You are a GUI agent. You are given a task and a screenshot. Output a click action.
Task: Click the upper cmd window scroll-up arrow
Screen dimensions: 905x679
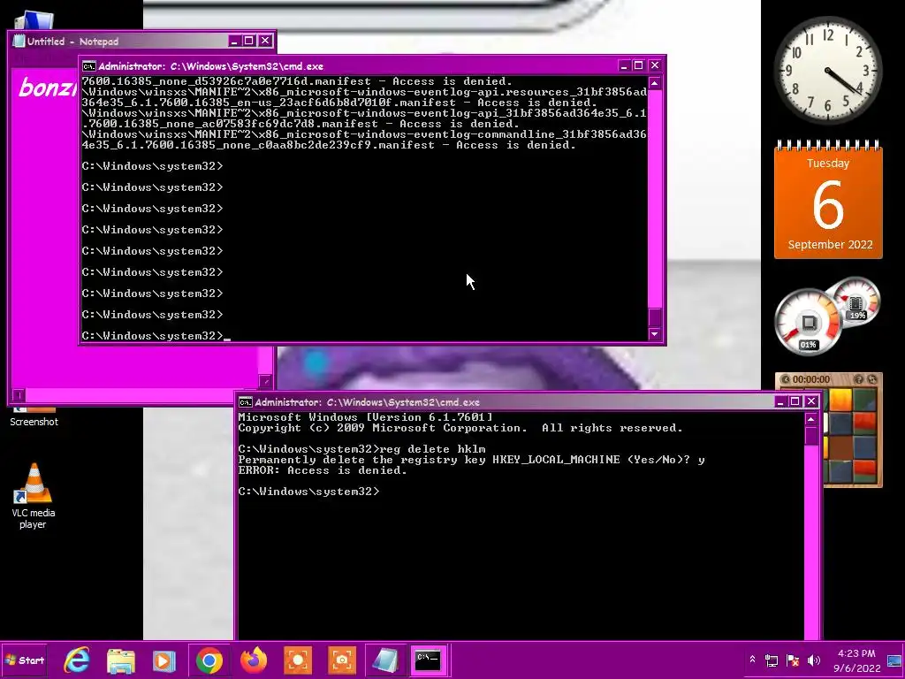pos(655,83)
